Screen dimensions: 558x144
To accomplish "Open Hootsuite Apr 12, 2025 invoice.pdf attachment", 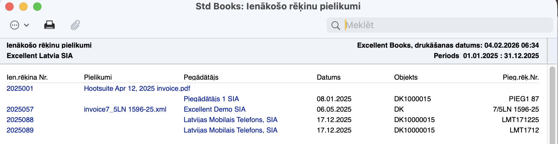I will (137, 88).
